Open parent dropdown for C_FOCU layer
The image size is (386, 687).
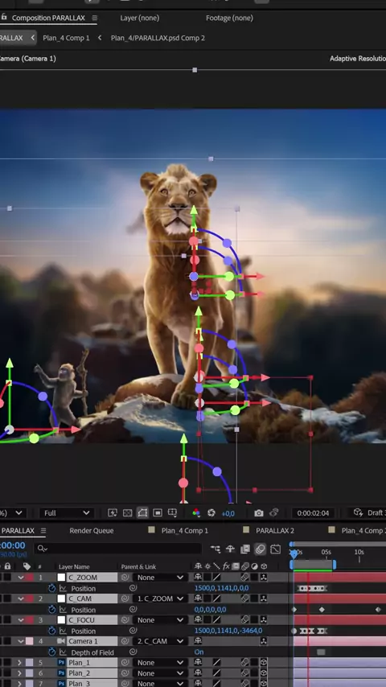(x=159, y=620)
